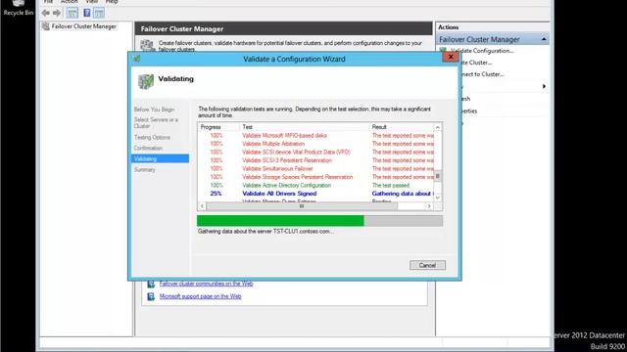Select the Testing Options wizard step

coord(152,137)
